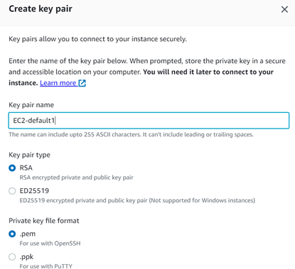Image resolution: width=295 pixels, height=269 pixels.
Task: Click the 'For use with OpenSSH' description
Action: (50, 243)
